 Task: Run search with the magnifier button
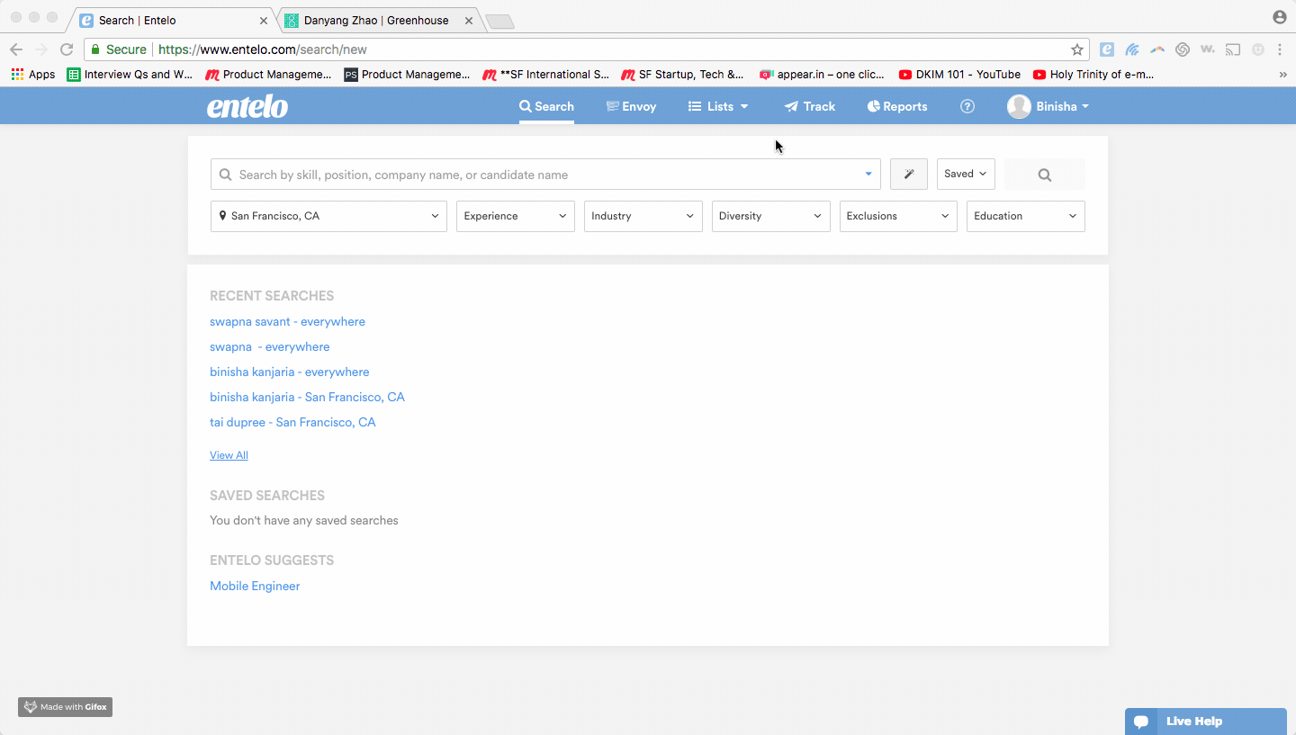click(1044, 175)
